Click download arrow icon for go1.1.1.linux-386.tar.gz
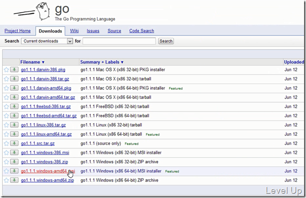Viewport: 306px width, 198px height. coord(14,125)
